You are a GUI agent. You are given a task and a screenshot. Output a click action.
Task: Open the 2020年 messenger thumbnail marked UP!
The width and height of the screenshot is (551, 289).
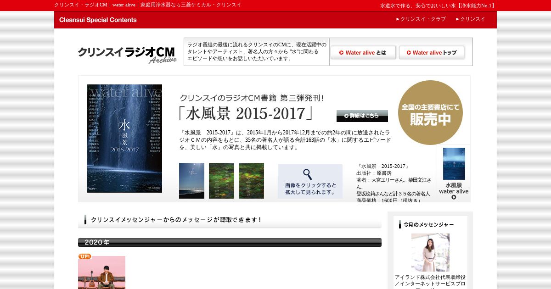point(101,272)
